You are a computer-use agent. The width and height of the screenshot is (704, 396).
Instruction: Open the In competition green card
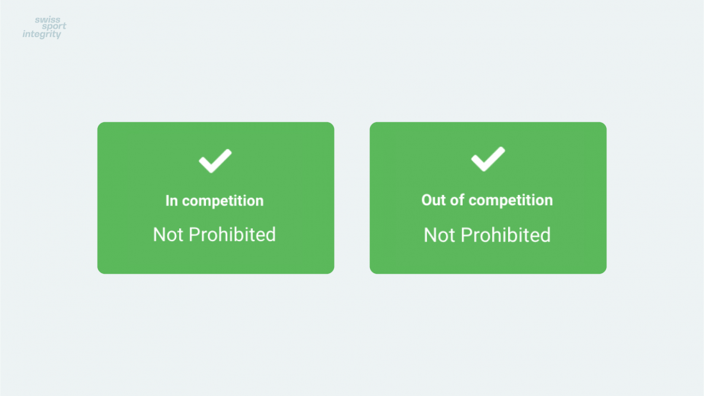tap(216, 198)
